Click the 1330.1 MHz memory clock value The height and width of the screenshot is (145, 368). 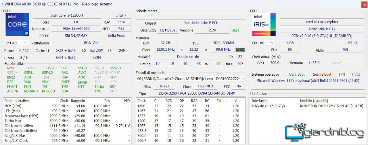pyautogui.click(x=165, y=50)
